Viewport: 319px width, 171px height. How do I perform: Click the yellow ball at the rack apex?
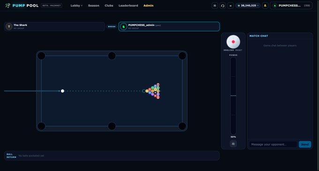[x=147, y=91]
